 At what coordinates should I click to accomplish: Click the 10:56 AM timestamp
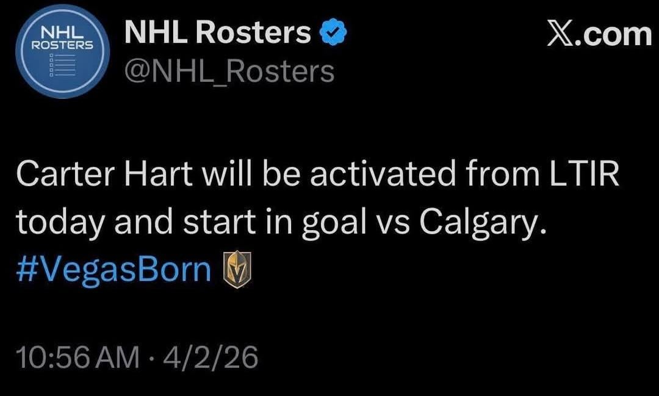(77, 358)
